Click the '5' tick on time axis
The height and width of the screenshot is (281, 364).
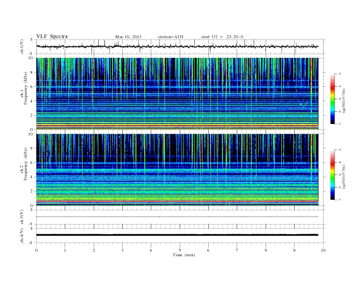tap(180, 250)
